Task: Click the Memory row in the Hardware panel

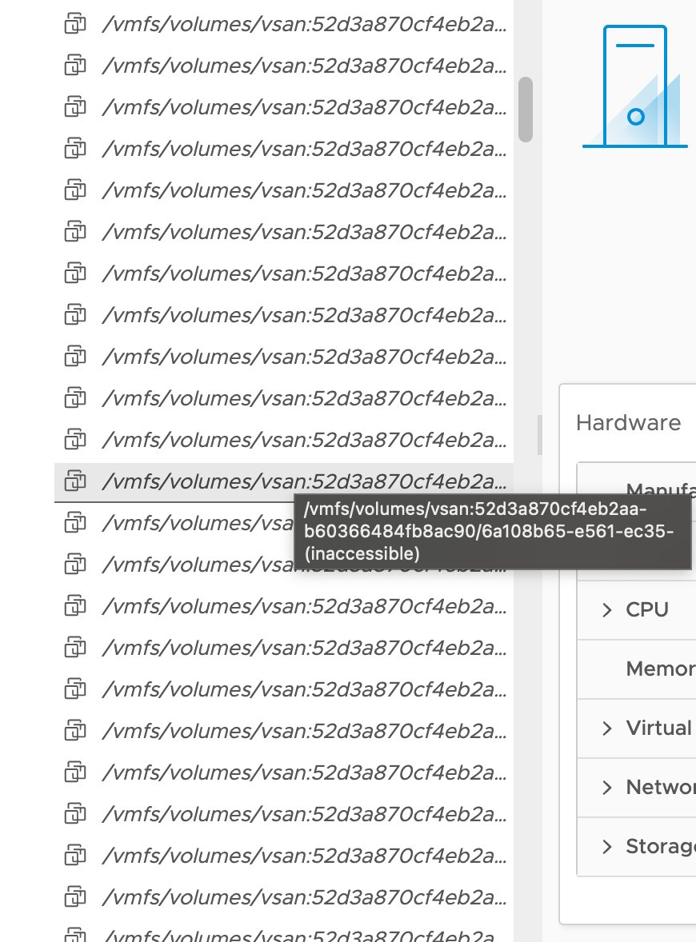Action: [656, 669]
